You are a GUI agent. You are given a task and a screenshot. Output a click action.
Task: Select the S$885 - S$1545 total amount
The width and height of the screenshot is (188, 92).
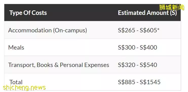(139, 82)
